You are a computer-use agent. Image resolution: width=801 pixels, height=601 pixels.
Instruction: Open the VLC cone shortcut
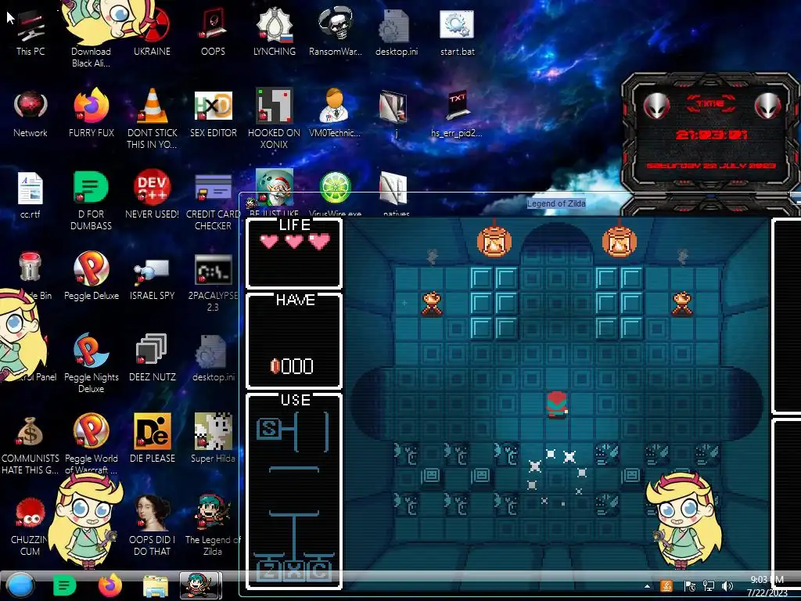(x=153, y=106)
